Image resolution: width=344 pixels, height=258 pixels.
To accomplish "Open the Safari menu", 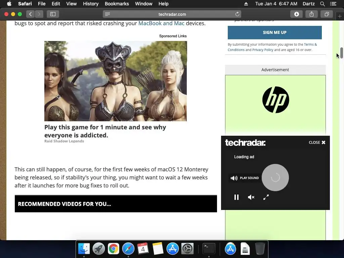I will 25,4.
